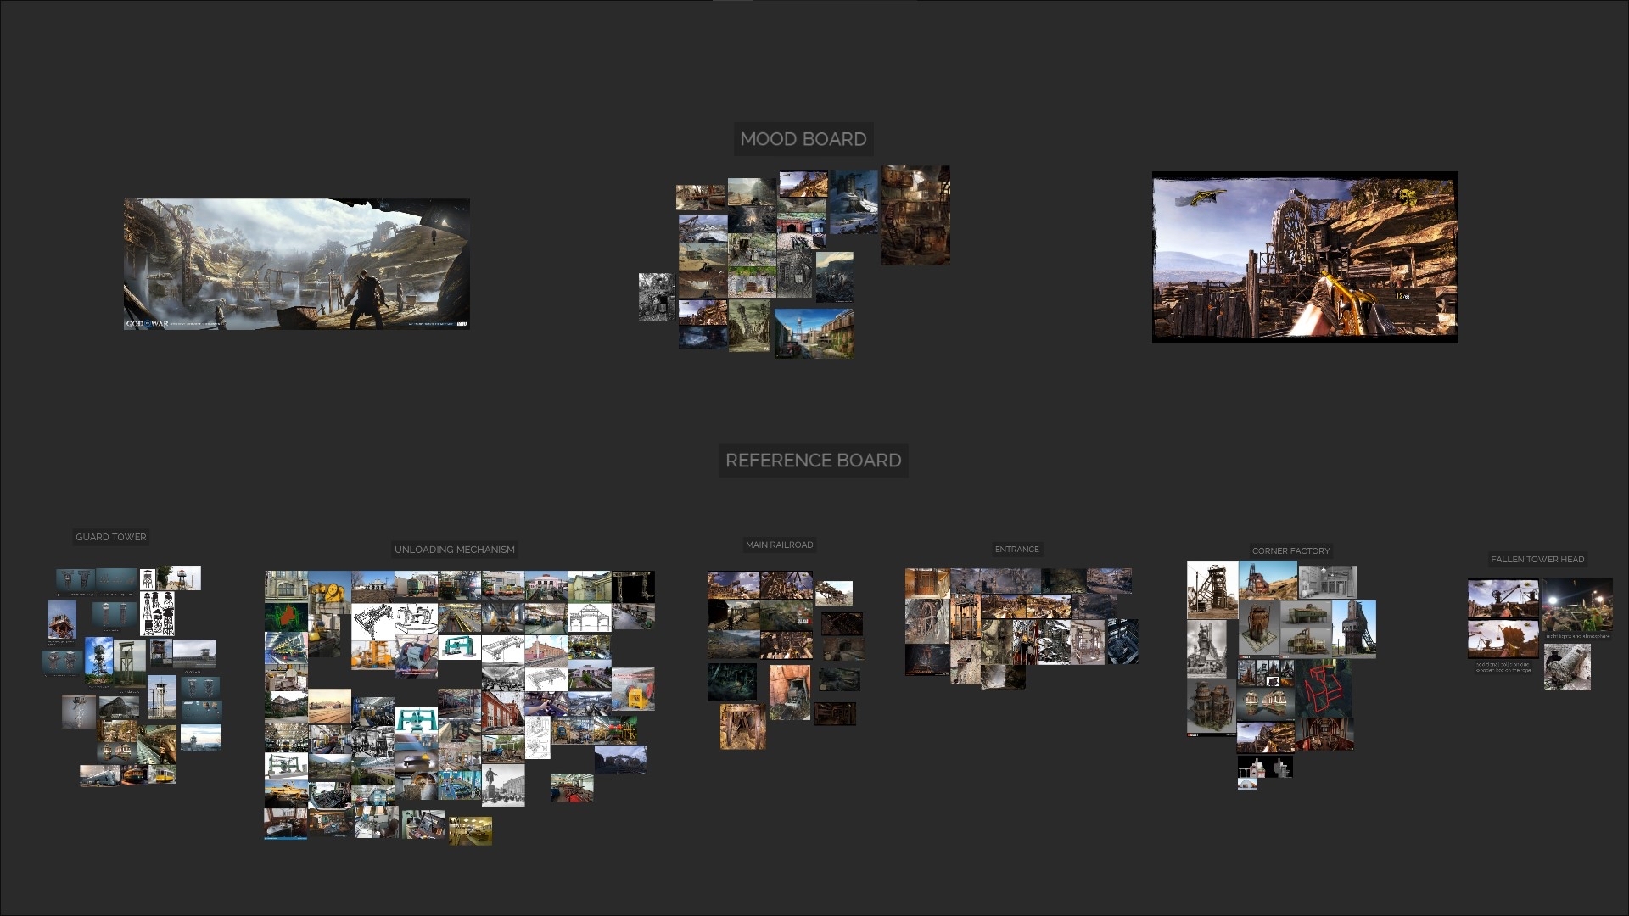
Task: Select the water tower street scene image
Action: coord(813,332)
